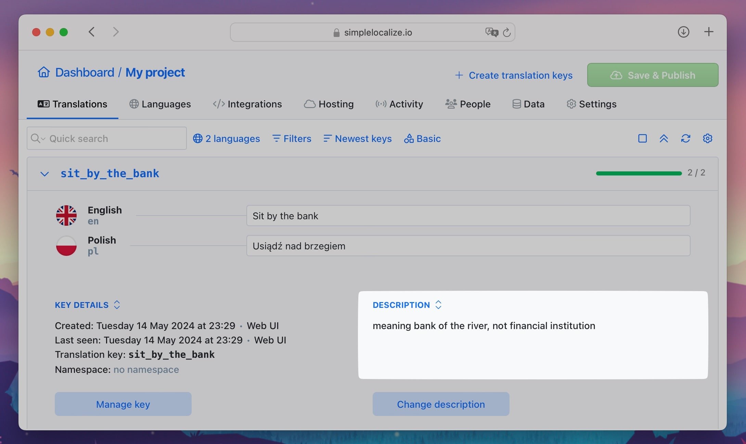Viewport: 746px width, 444px height.
Task: Open the Translations tab
Action: point(72,104)
